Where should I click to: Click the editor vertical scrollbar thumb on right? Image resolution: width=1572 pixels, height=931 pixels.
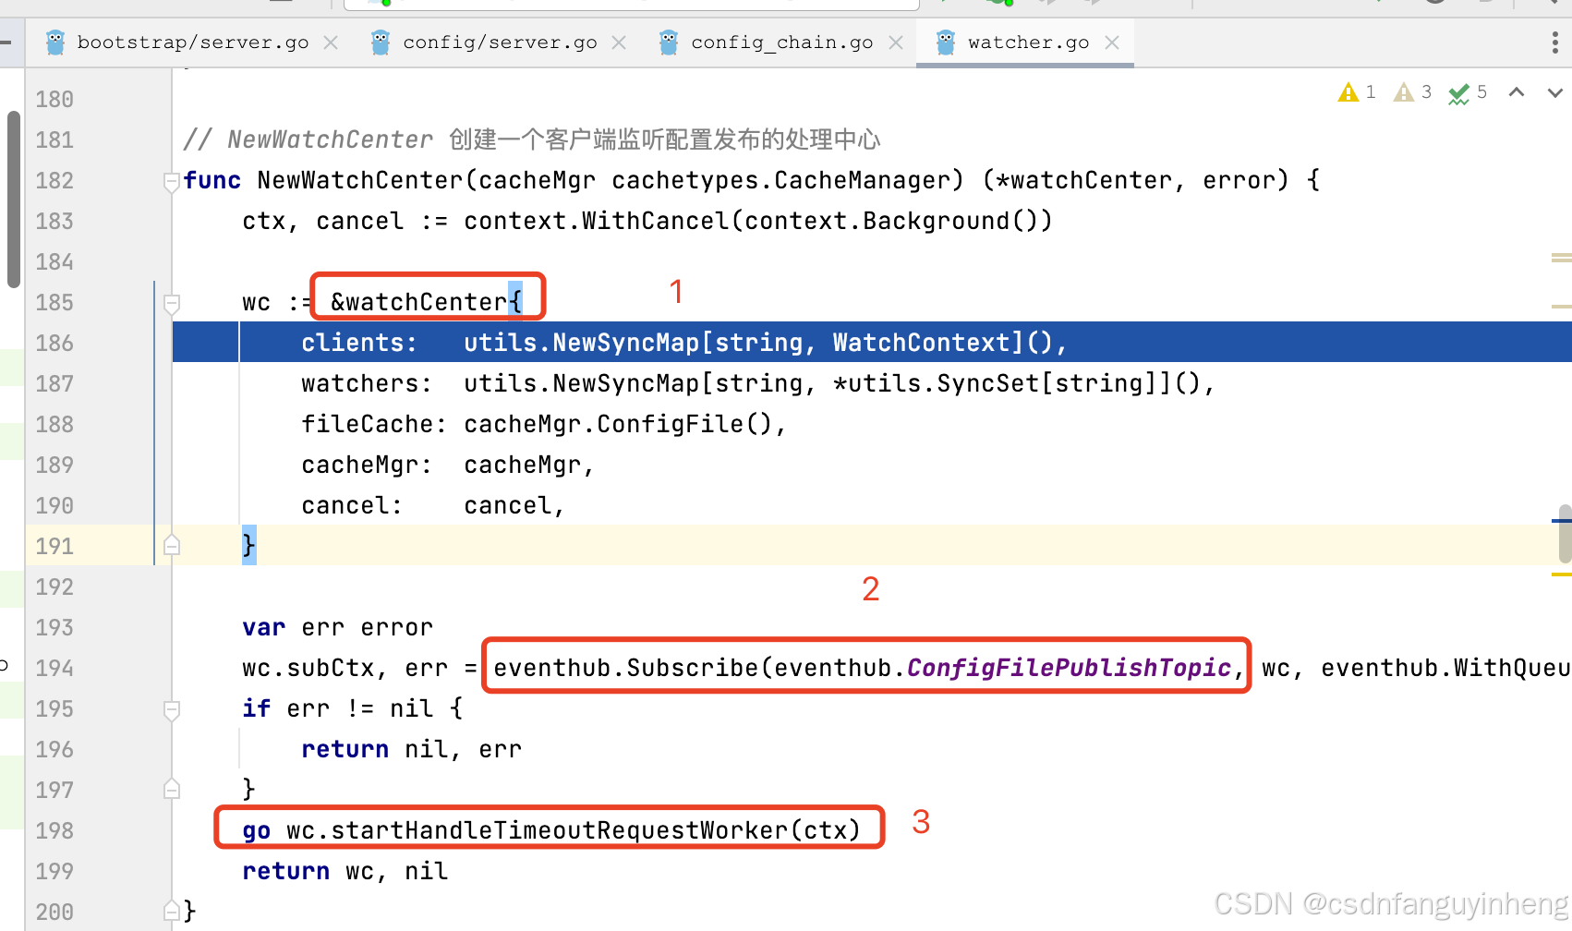(1565, 534)
